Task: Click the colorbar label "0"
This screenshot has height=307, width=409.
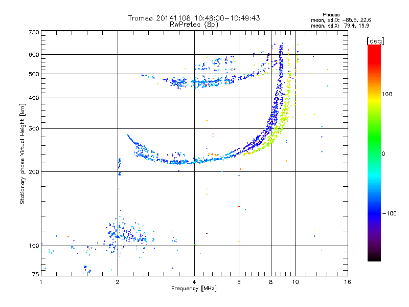Action: (383, 154)
